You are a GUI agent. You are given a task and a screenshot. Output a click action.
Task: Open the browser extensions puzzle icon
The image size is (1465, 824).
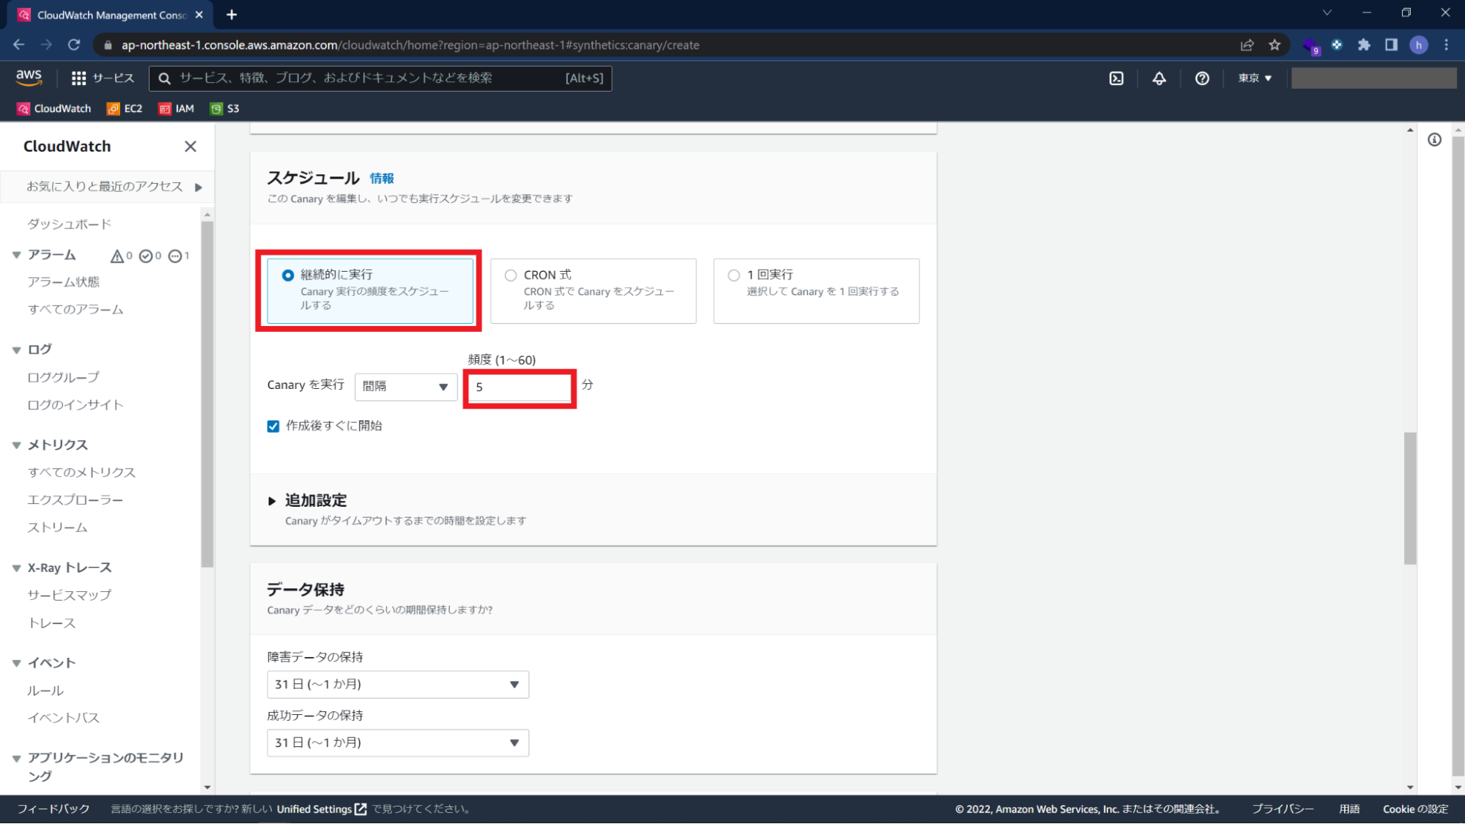point(1364,45)
